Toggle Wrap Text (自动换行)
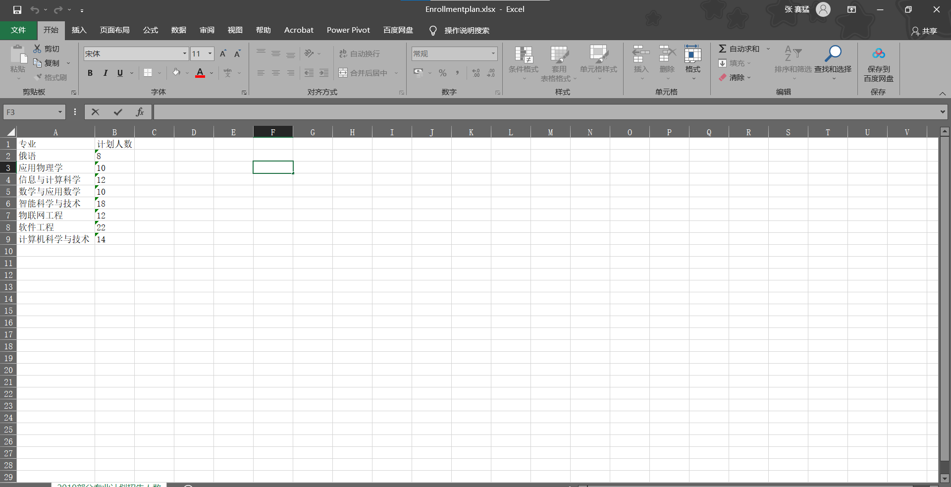This screenshot has height=487, width=951. click(360, 54)
